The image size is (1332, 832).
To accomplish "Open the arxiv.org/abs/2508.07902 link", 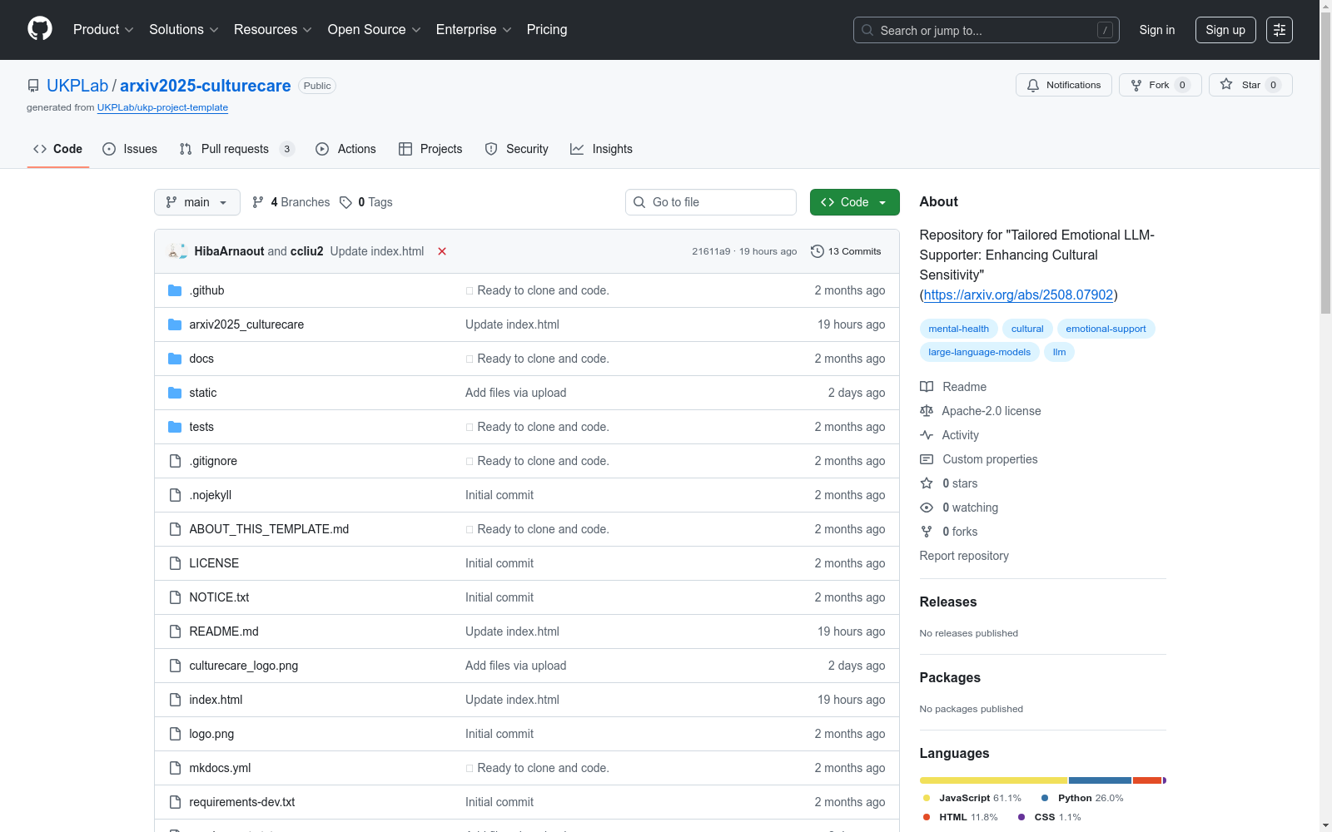I will tap(1018, 295).
